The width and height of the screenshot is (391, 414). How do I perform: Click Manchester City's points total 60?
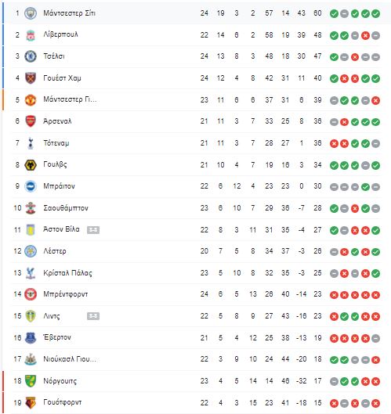pyautogui.click(x=317, y=13)
